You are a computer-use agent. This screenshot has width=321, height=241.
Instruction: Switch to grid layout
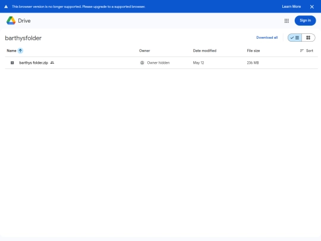309,37
